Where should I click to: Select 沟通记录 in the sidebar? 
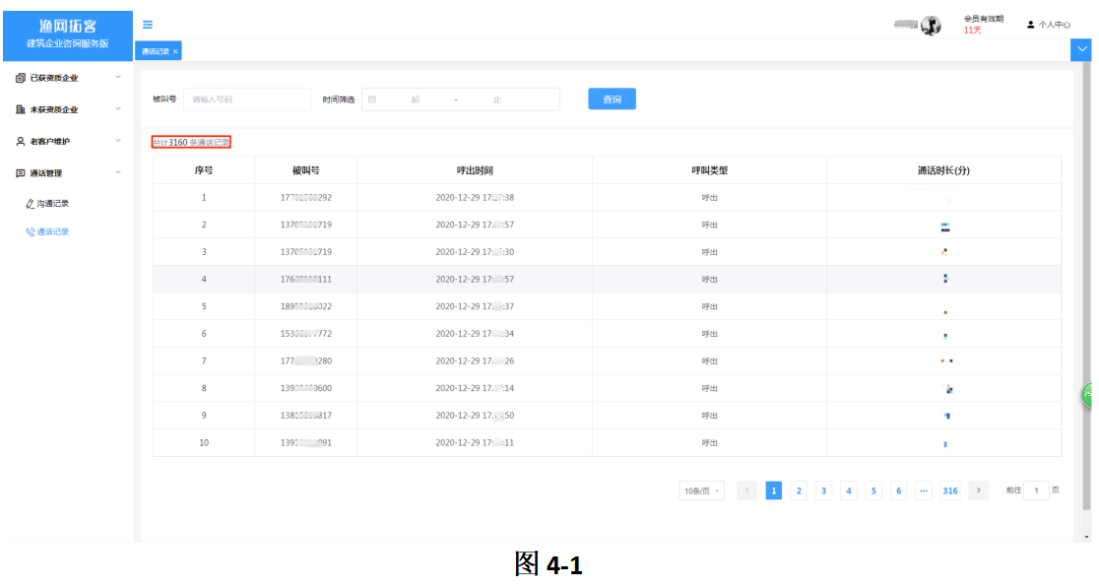point(54,204)
